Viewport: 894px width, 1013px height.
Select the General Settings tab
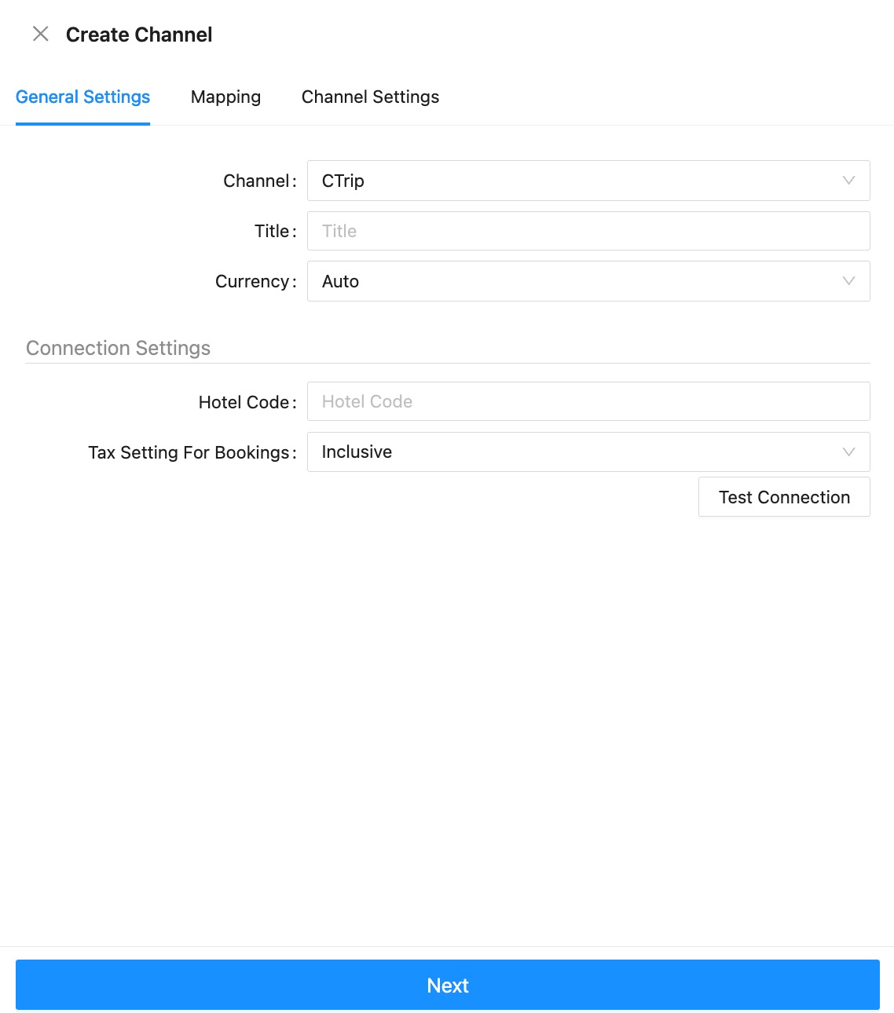pos(82,97)
